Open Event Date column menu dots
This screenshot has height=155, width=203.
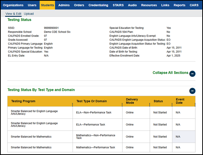(195, 105)
